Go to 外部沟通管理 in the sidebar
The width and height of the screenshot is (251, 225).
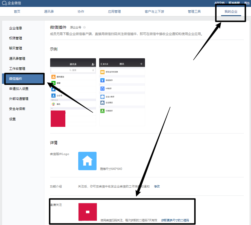19,99
